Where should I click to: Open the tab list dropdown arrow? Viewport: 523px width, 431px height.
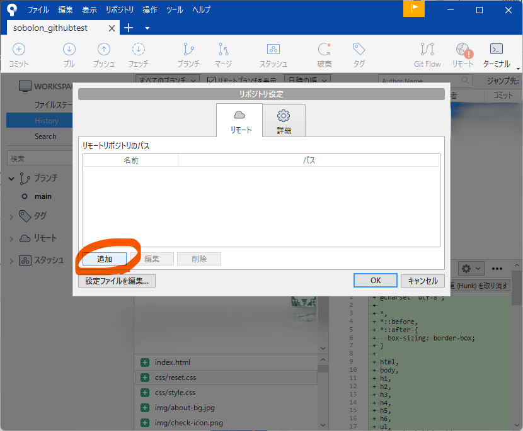(x=147, y=28)
